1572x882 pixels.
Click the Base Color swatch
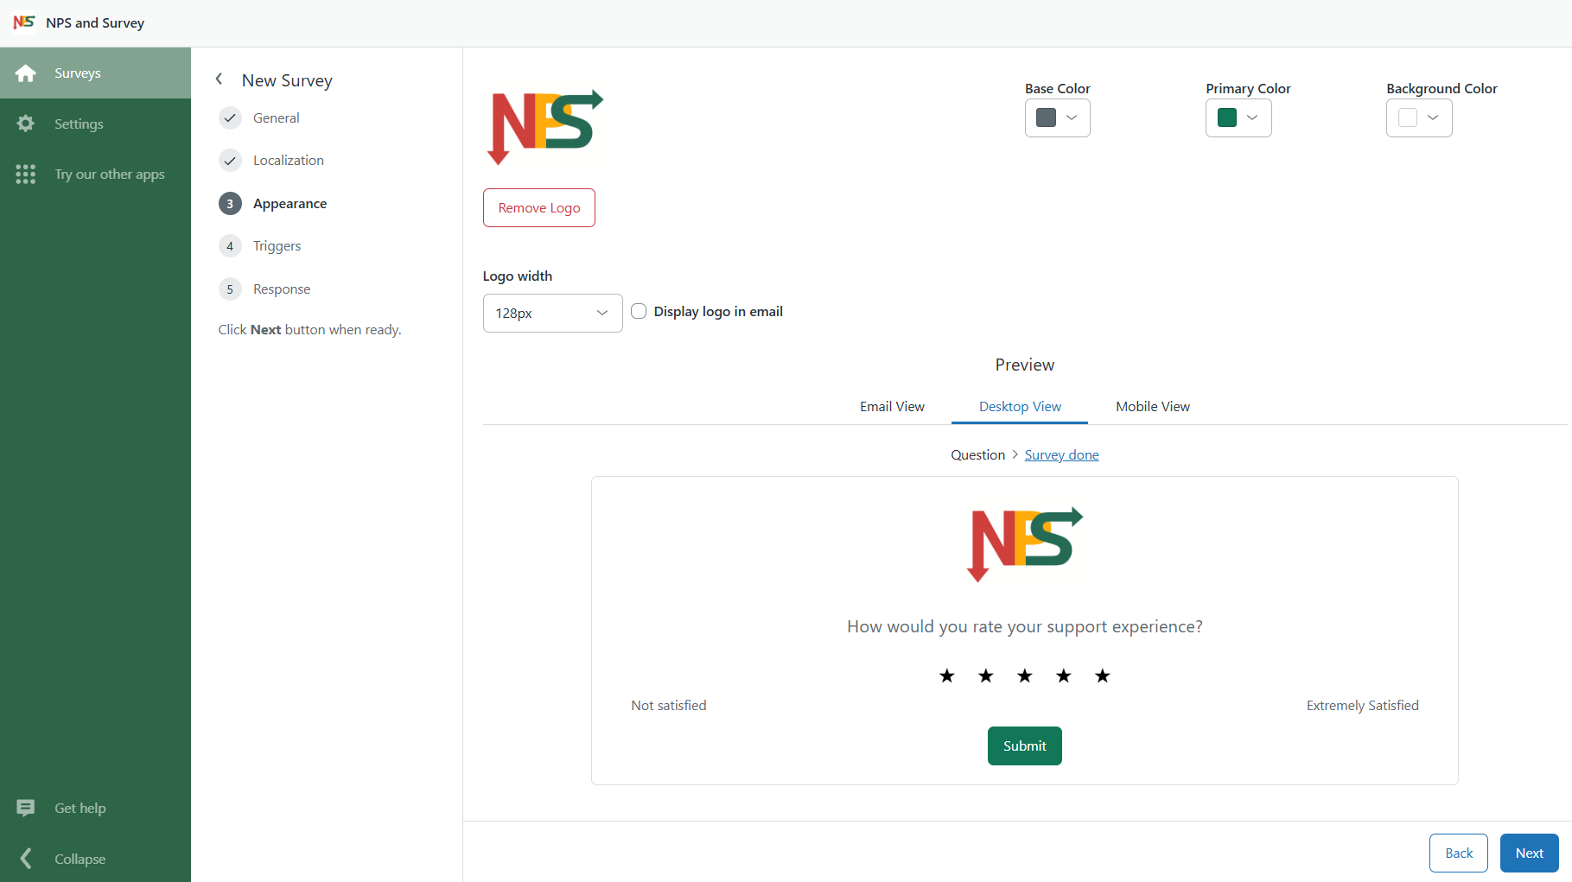click(x=1047, y=118)
